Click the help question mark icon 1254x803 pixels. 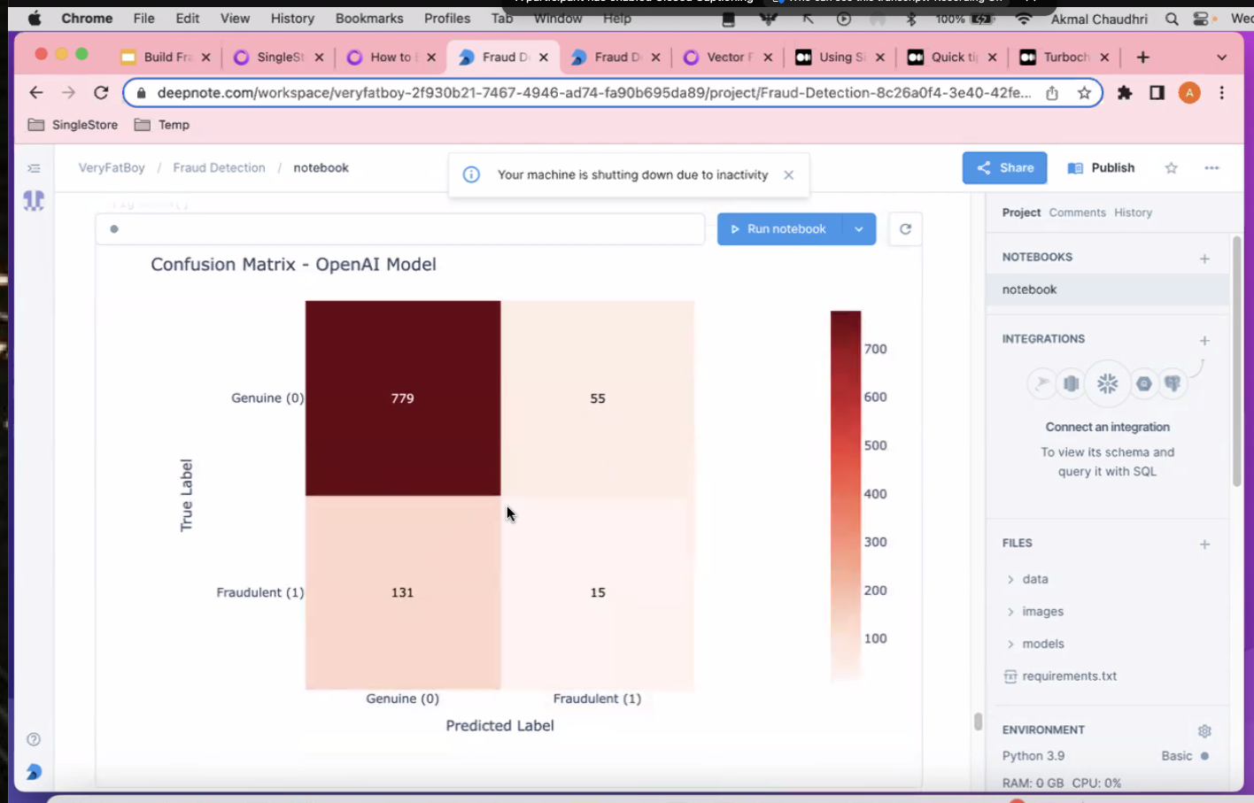34,739
